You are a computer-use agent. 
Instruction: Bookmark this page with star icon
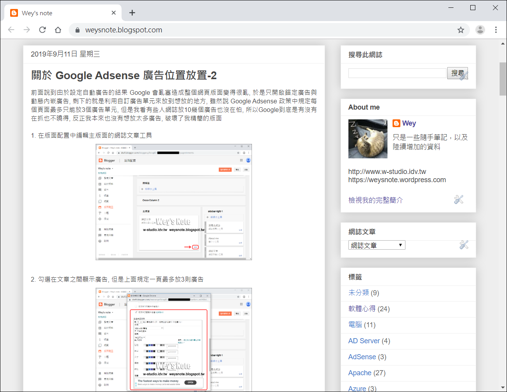point(461,30)
